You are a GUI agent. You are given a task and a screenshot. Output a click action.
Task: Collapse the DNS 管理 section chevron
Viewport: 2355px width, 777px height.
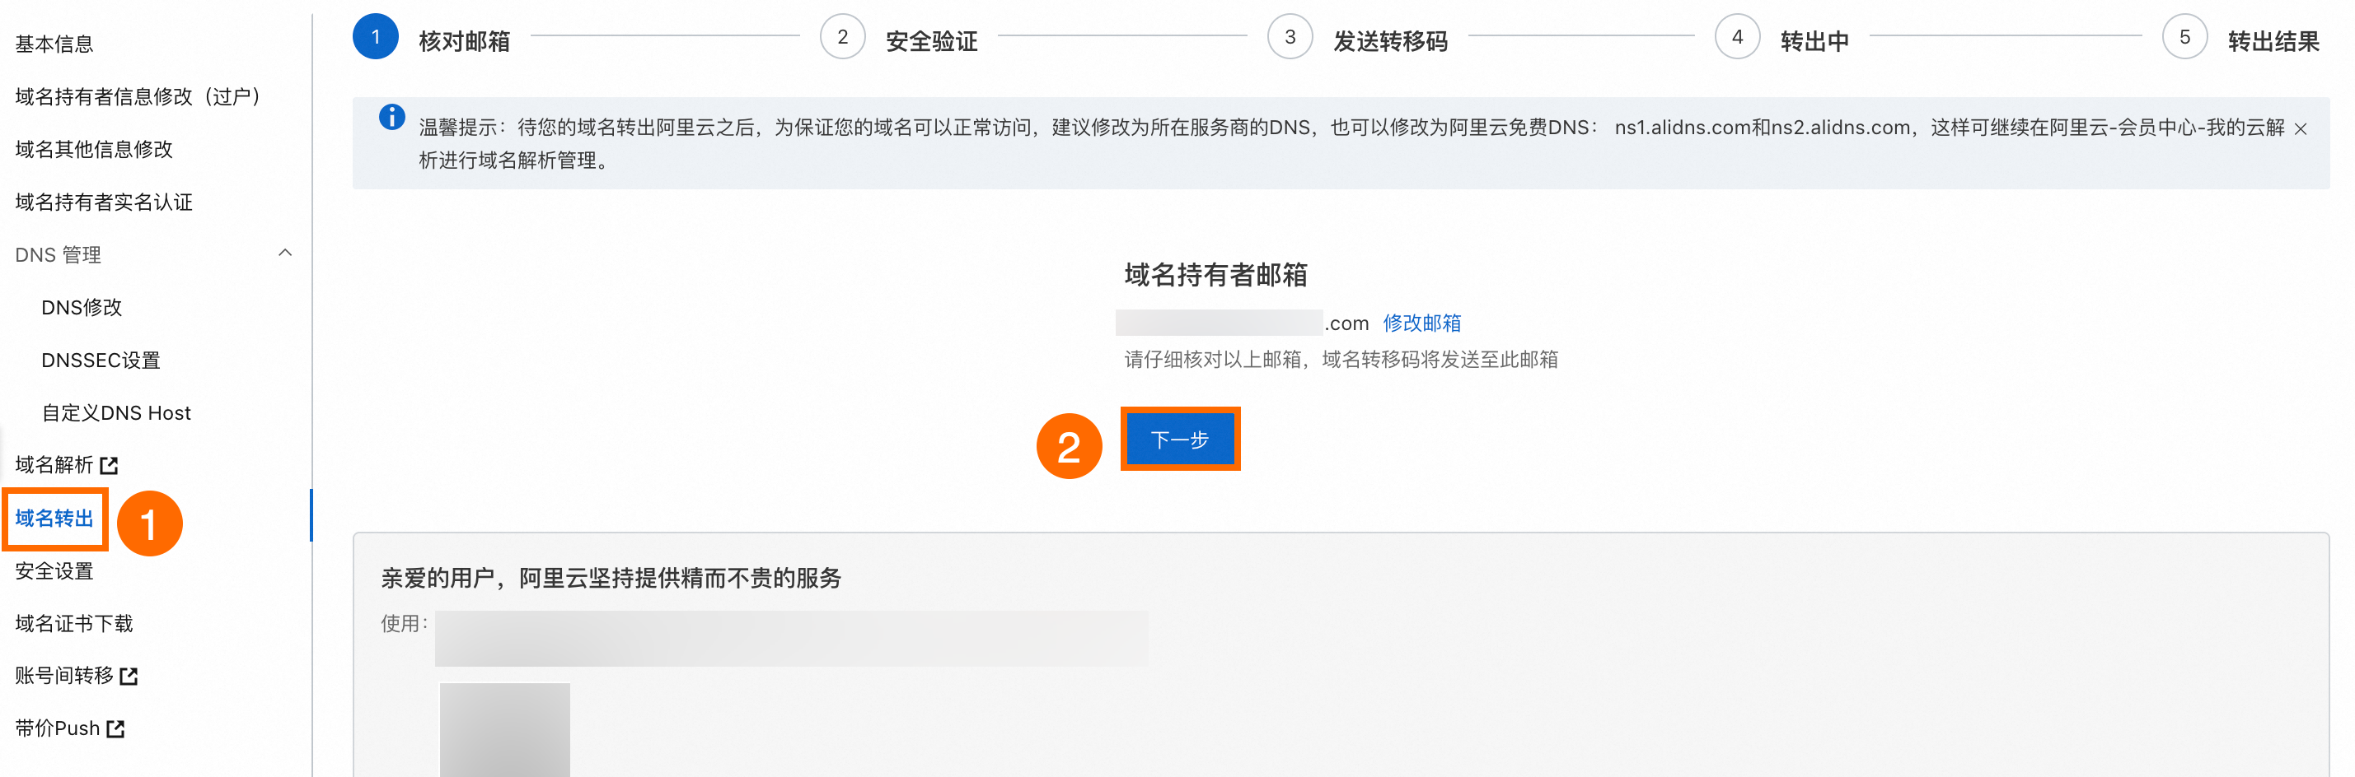click(285, 253)
